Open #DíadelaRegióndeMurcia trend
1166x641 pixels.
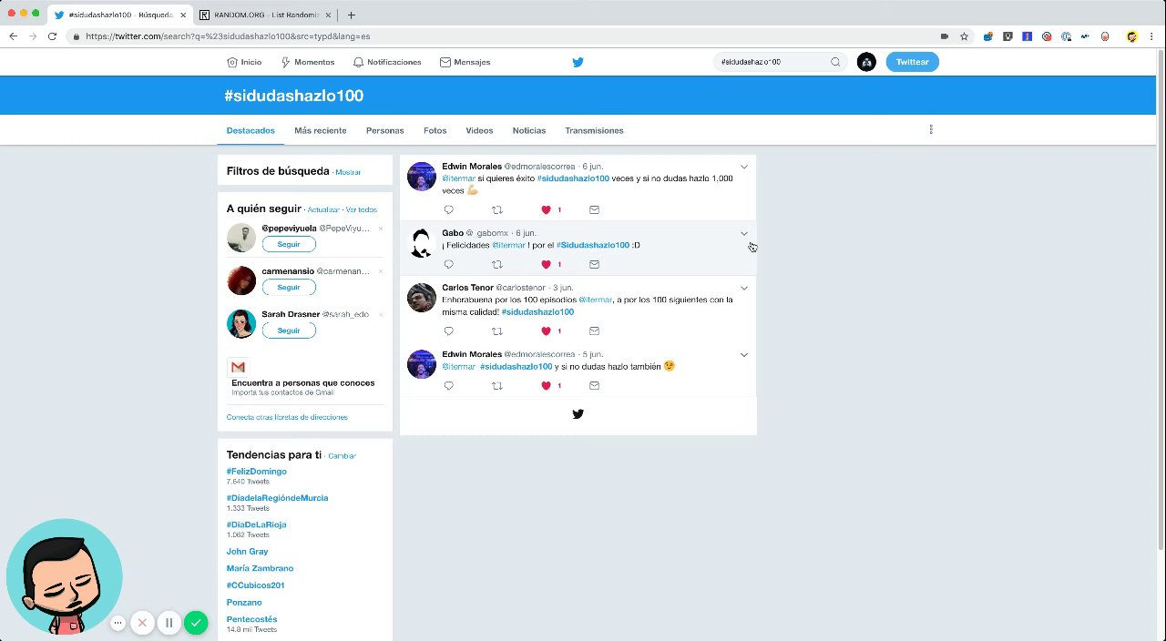[x=278, y=498]
